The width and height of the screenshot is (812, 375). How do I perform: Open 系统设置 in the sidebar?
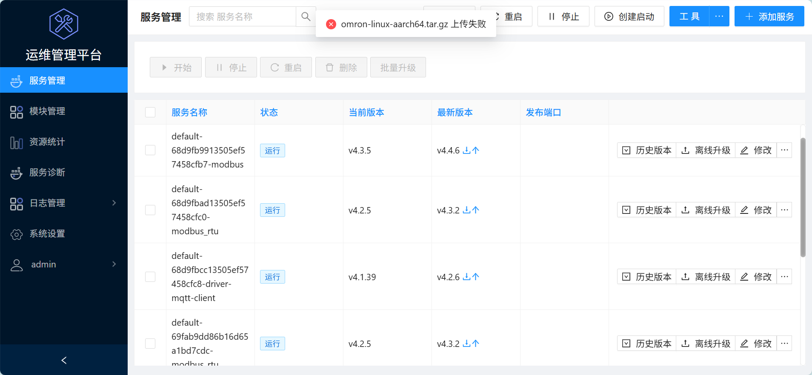pos(64,234)
